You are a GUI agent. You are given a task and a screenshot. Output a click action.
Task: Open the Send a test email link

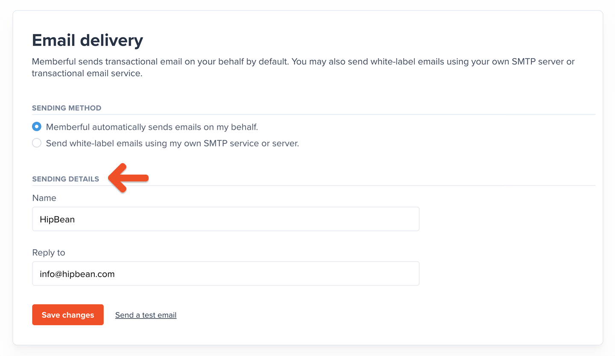pyautogui.click(x=146, y=315)
